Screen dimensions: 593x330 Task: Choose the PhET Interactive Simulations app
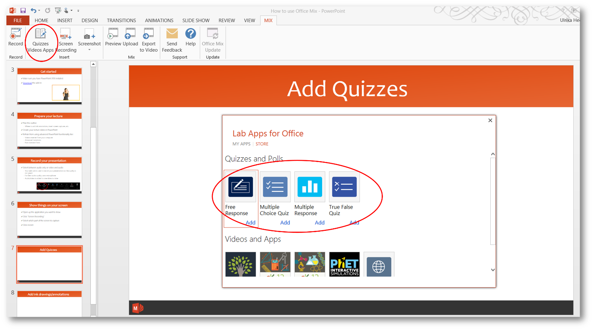tap(344, 264)
